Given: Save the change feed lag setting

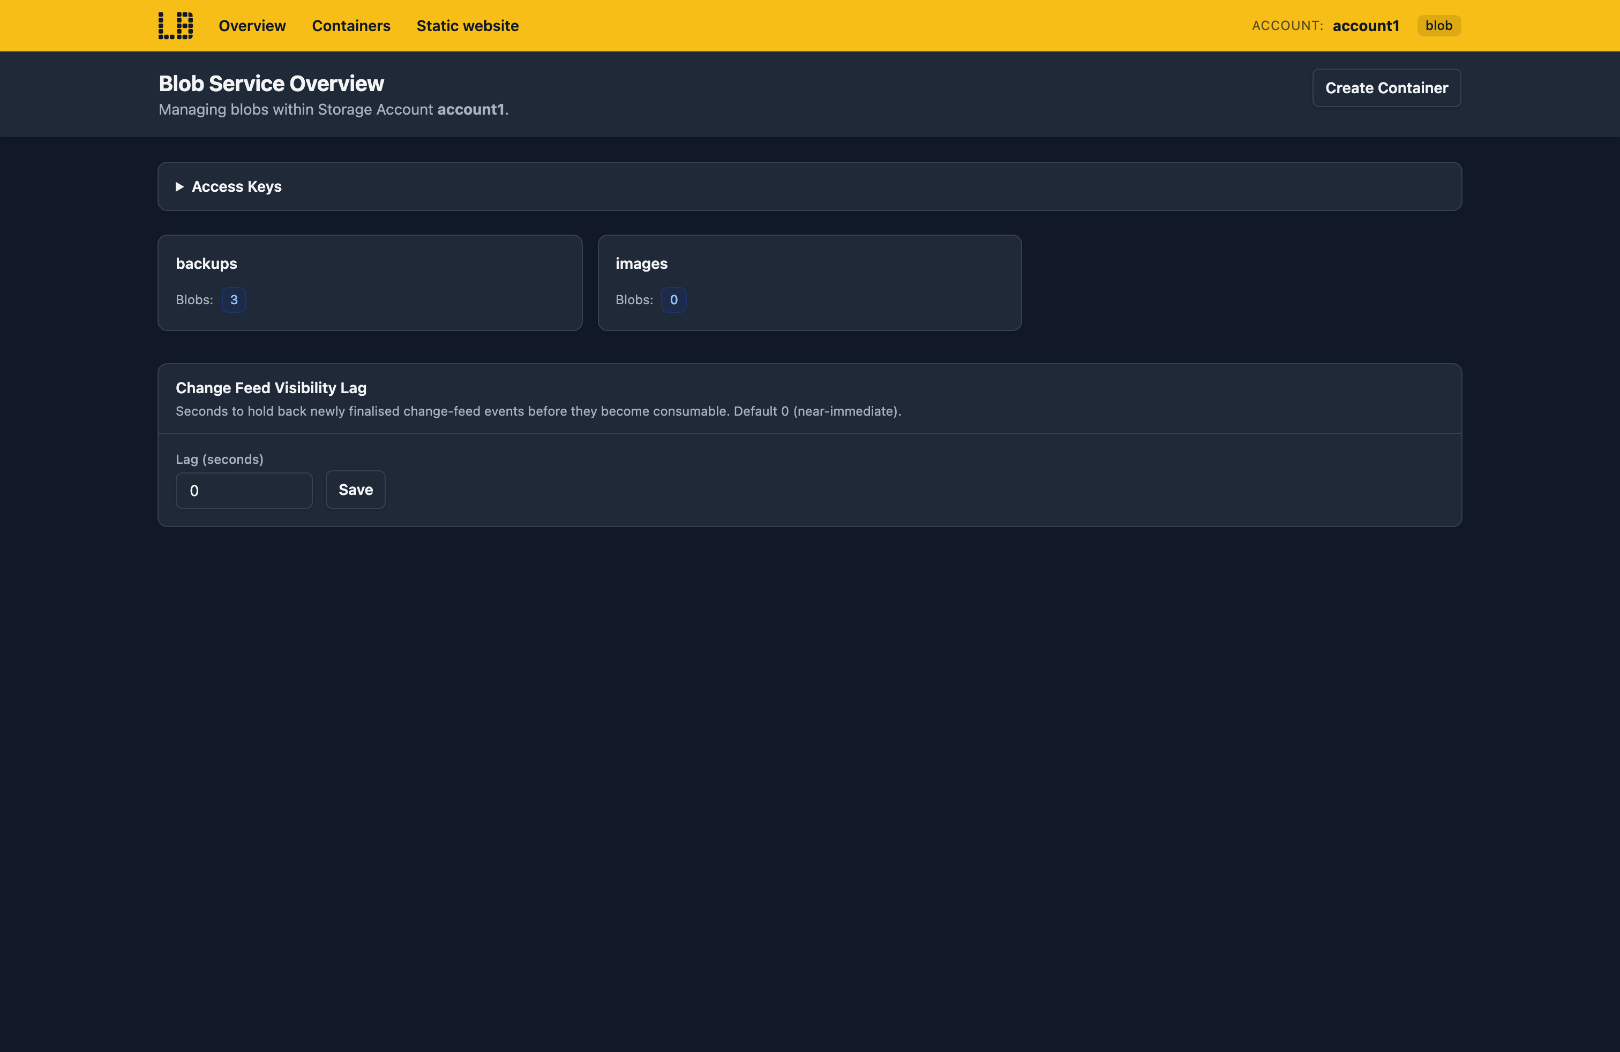Looking at the screenshot, I should click(x=355, y=490).
